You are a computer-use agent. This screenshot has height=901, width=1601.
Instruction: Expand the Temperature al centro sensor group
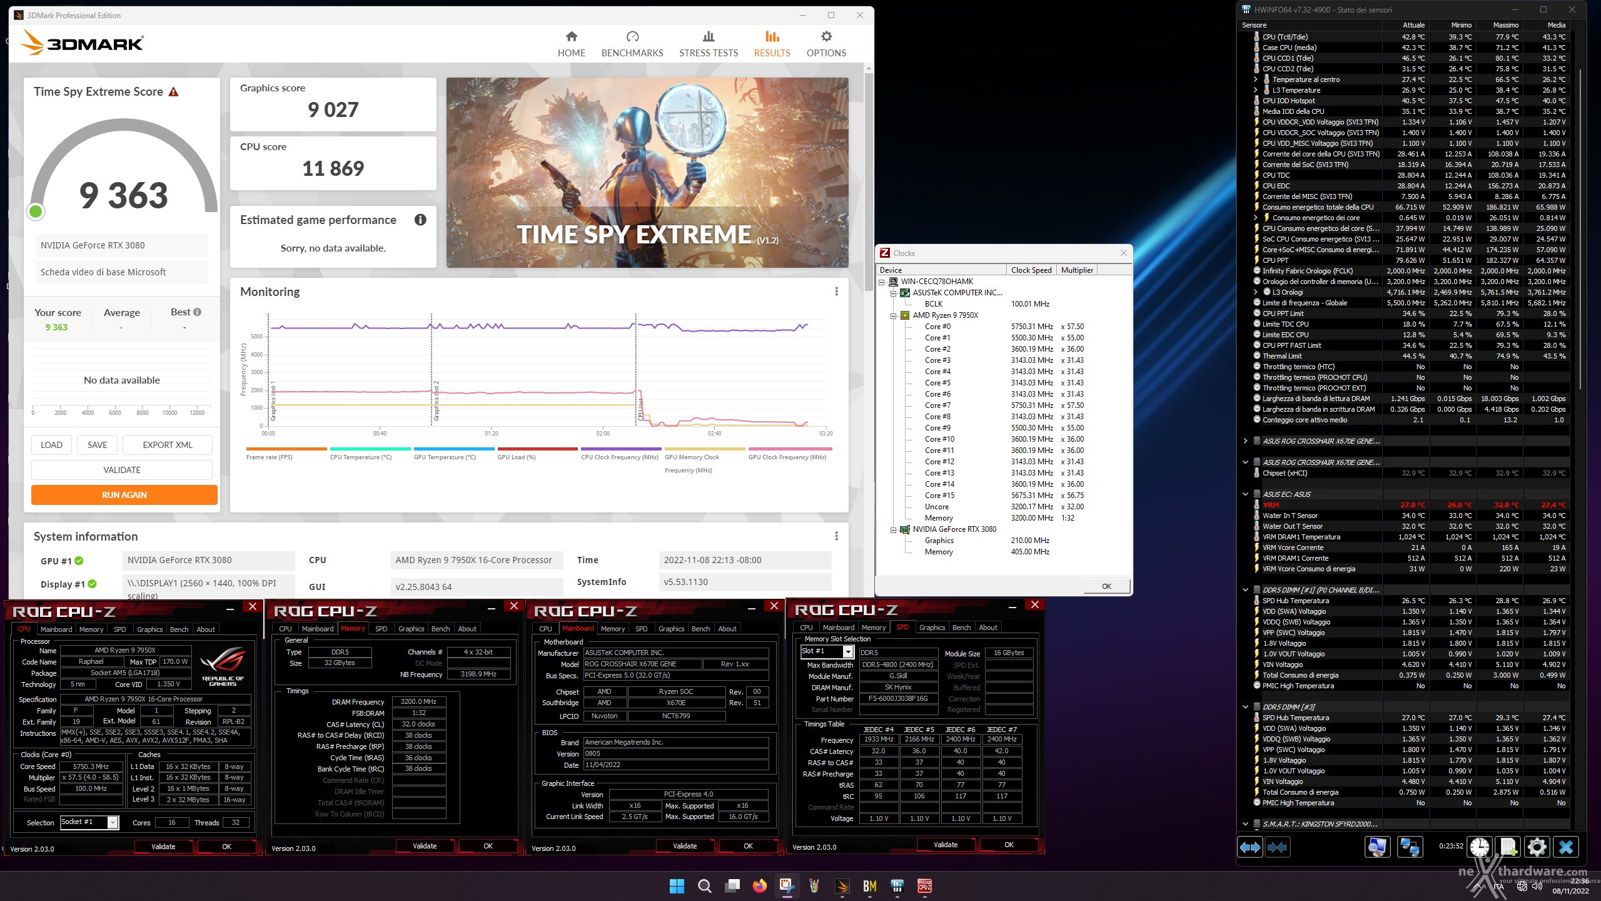pos(1255,79)
